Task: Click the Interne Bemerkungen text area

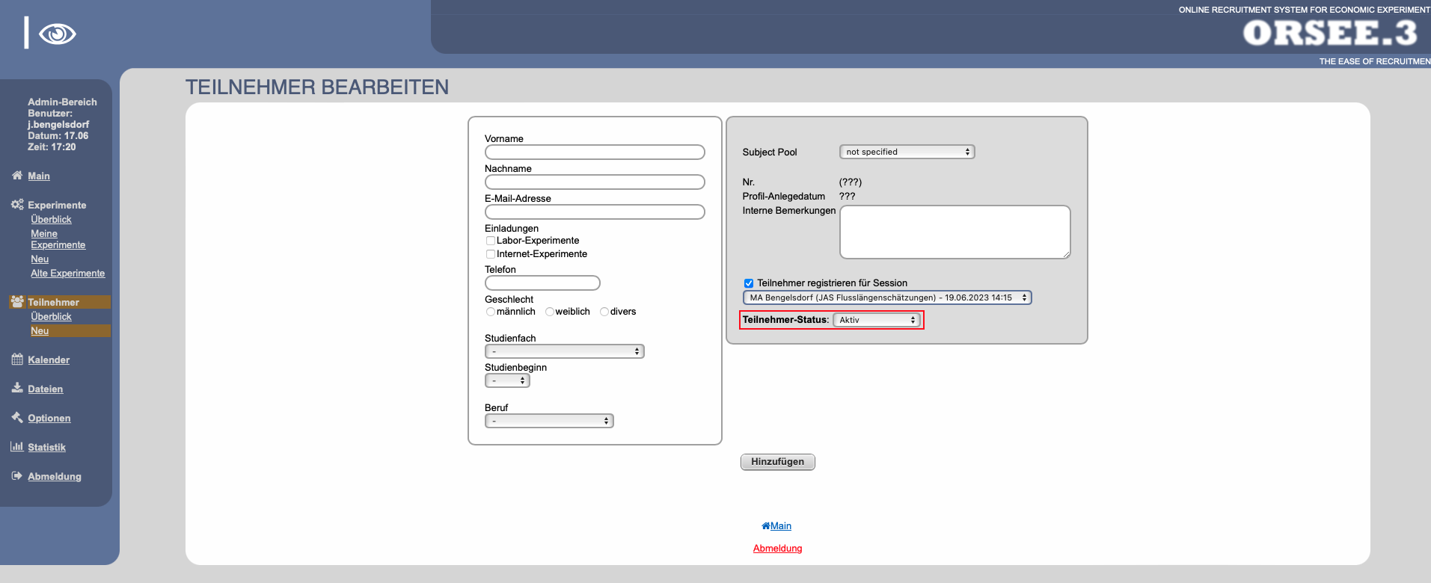Action: tap(954, 232)
